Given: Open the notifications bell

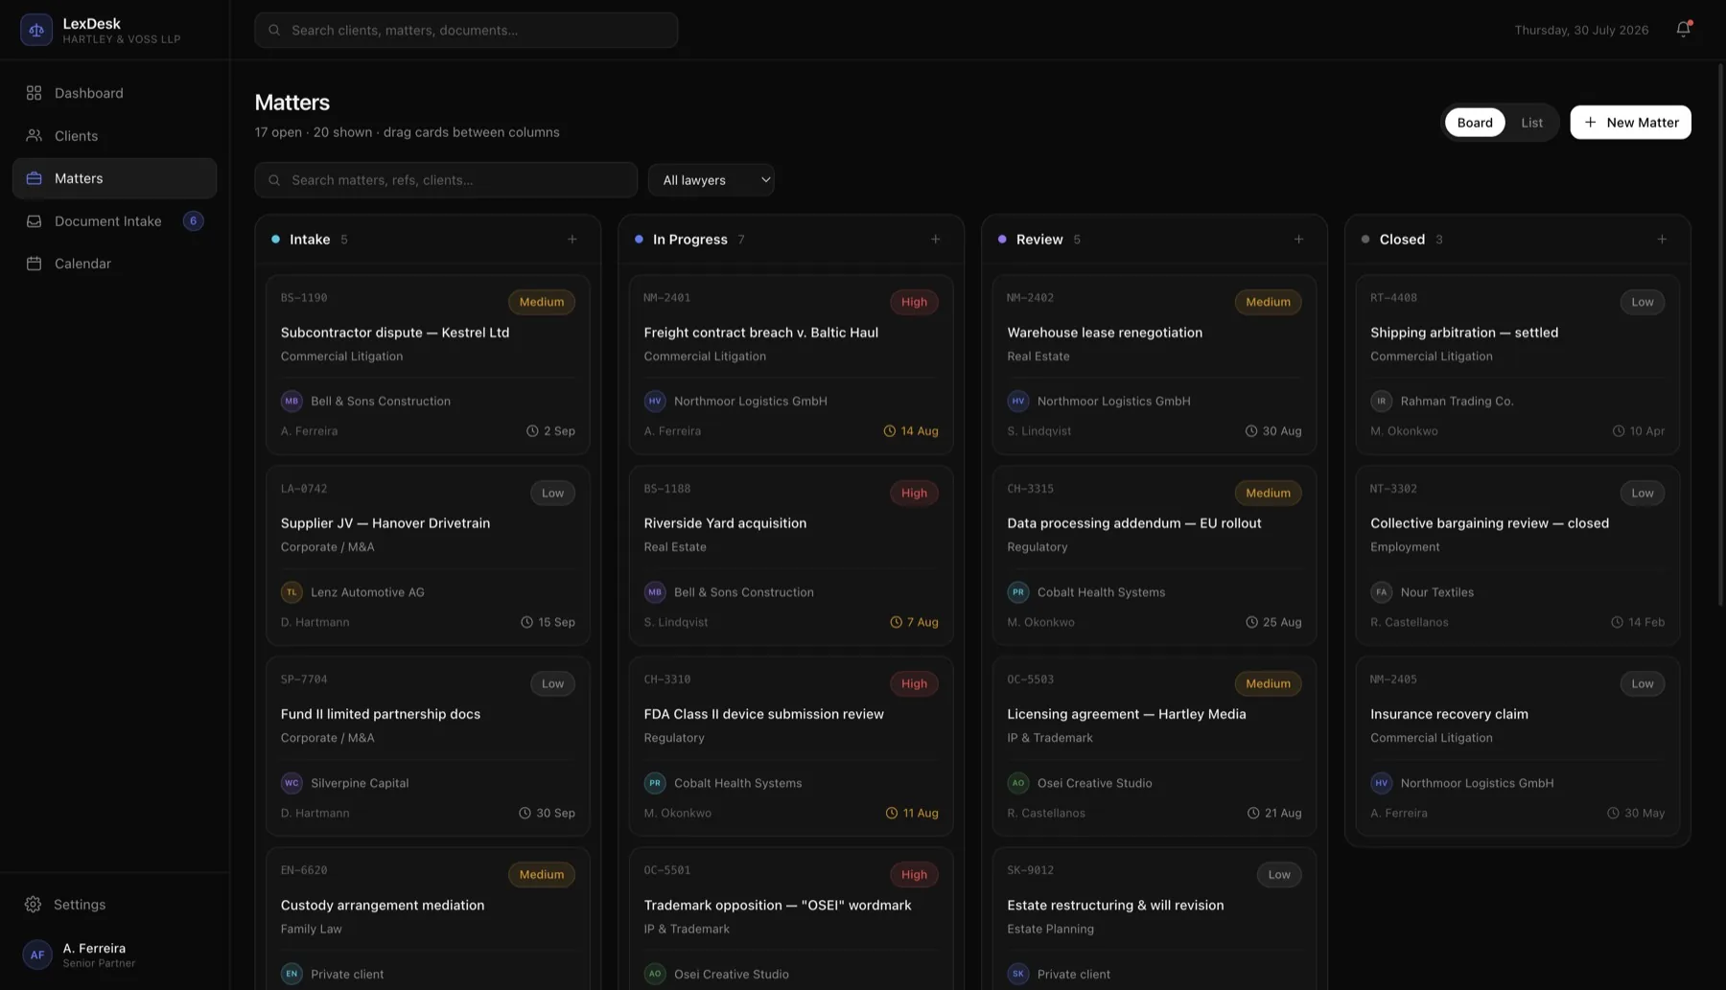Looking at the screenshot, I should point(1683,30).
